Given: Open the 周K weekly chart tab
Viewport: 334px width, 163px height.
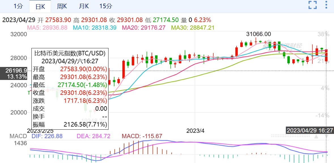Looking at the screenshot, I should [61, 6].
